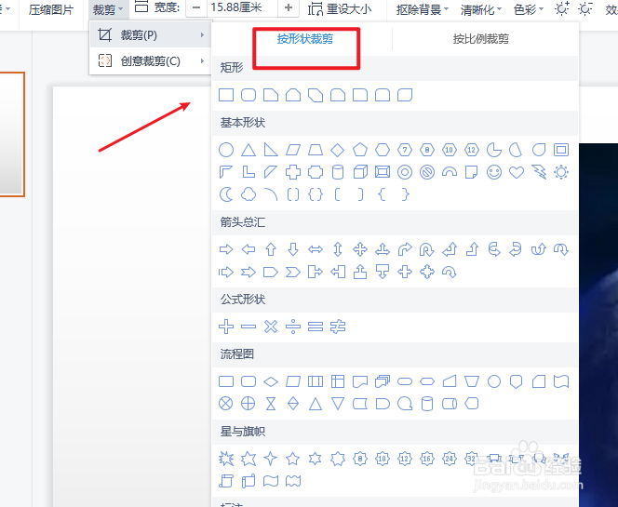618x507 pixels.
Task: Choose the equals sign formula shape
Action: pyautogui.click(x=316, y=327)
